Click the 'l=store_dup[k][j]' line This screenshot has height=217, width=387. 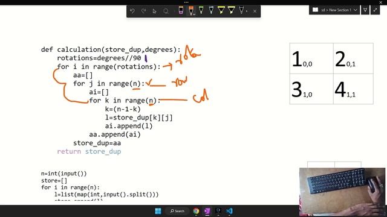tap(139, 118)
